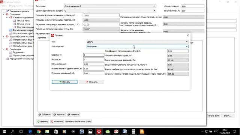
Task: Click the 41.68 infiltration air flow value
Action: [x=178, y=69]
